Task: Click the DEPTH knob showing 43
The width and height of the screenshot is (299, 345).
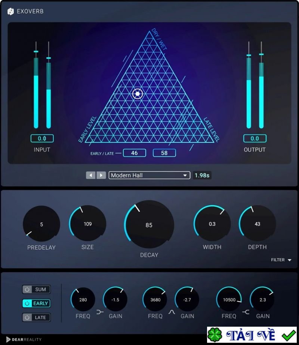Action: [258, 224]
